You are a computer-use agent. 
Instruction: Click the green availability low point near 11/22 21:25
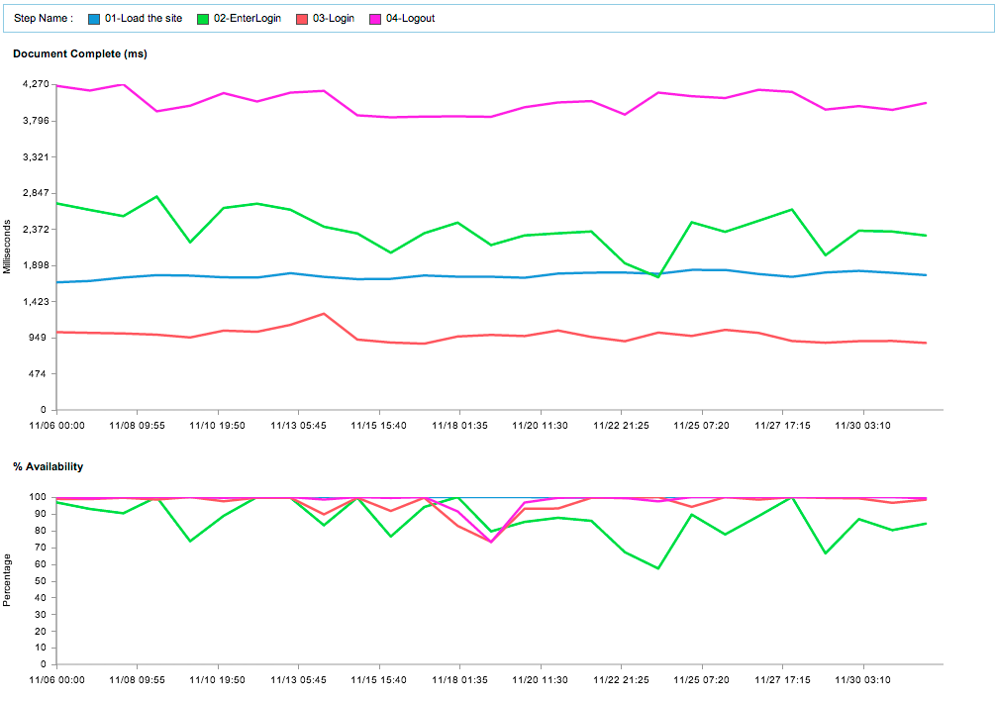coord(658,568)
